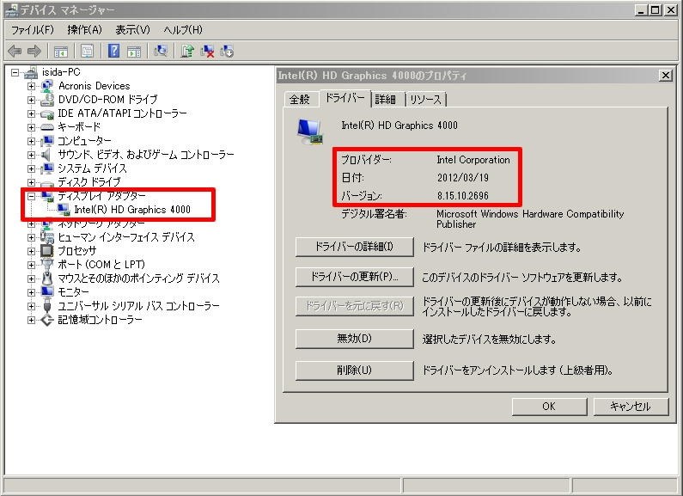Expand the DVD/CD-ROM ドライブ node

tap(31, 100)
